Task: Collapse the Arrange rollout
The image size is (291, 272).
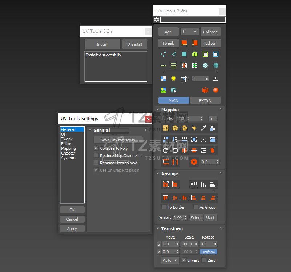Action: tap(158, 174)
